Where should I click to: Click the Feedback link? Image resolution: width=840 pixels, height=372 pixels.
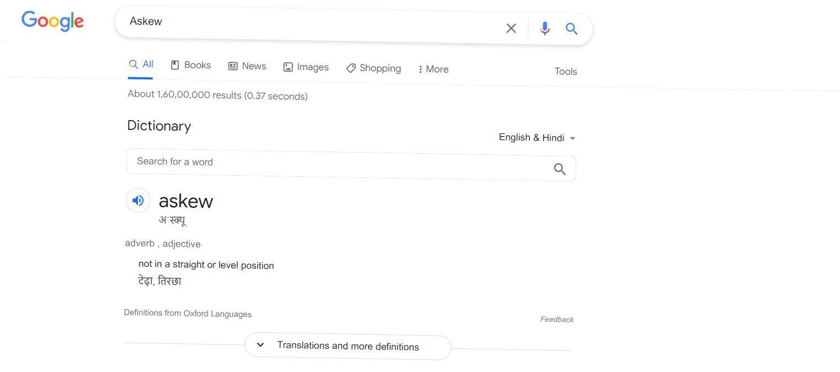point(557,319)
